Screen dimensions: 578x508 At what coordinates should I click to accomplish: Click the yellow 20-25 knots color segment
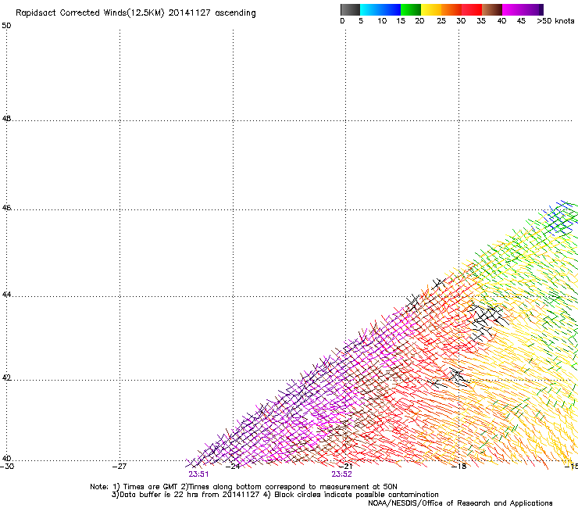431,9
